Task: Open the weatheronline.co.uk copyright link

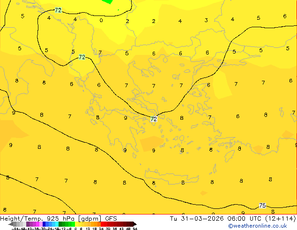Action: [x=258, y=226]
